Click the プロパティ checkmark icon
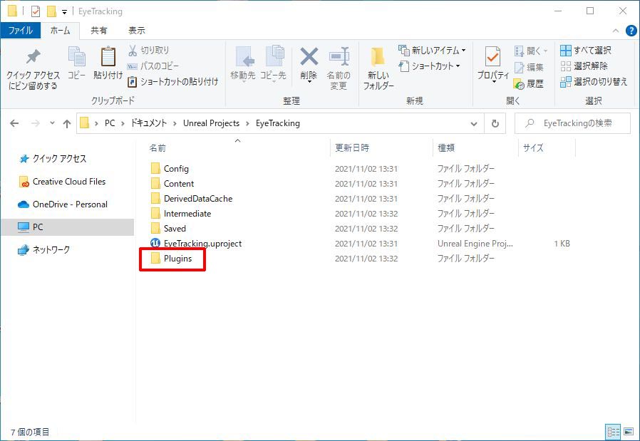Viewport: 640px width, 441px height. pyautogui.click(x=492, y=56)
